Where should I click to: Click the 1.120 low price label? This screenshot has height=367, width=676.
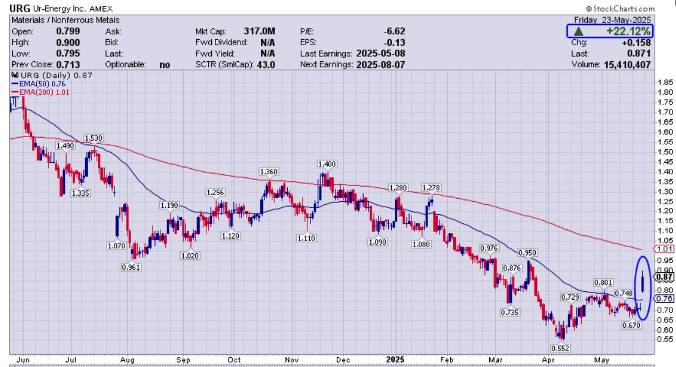coord(231,235)
